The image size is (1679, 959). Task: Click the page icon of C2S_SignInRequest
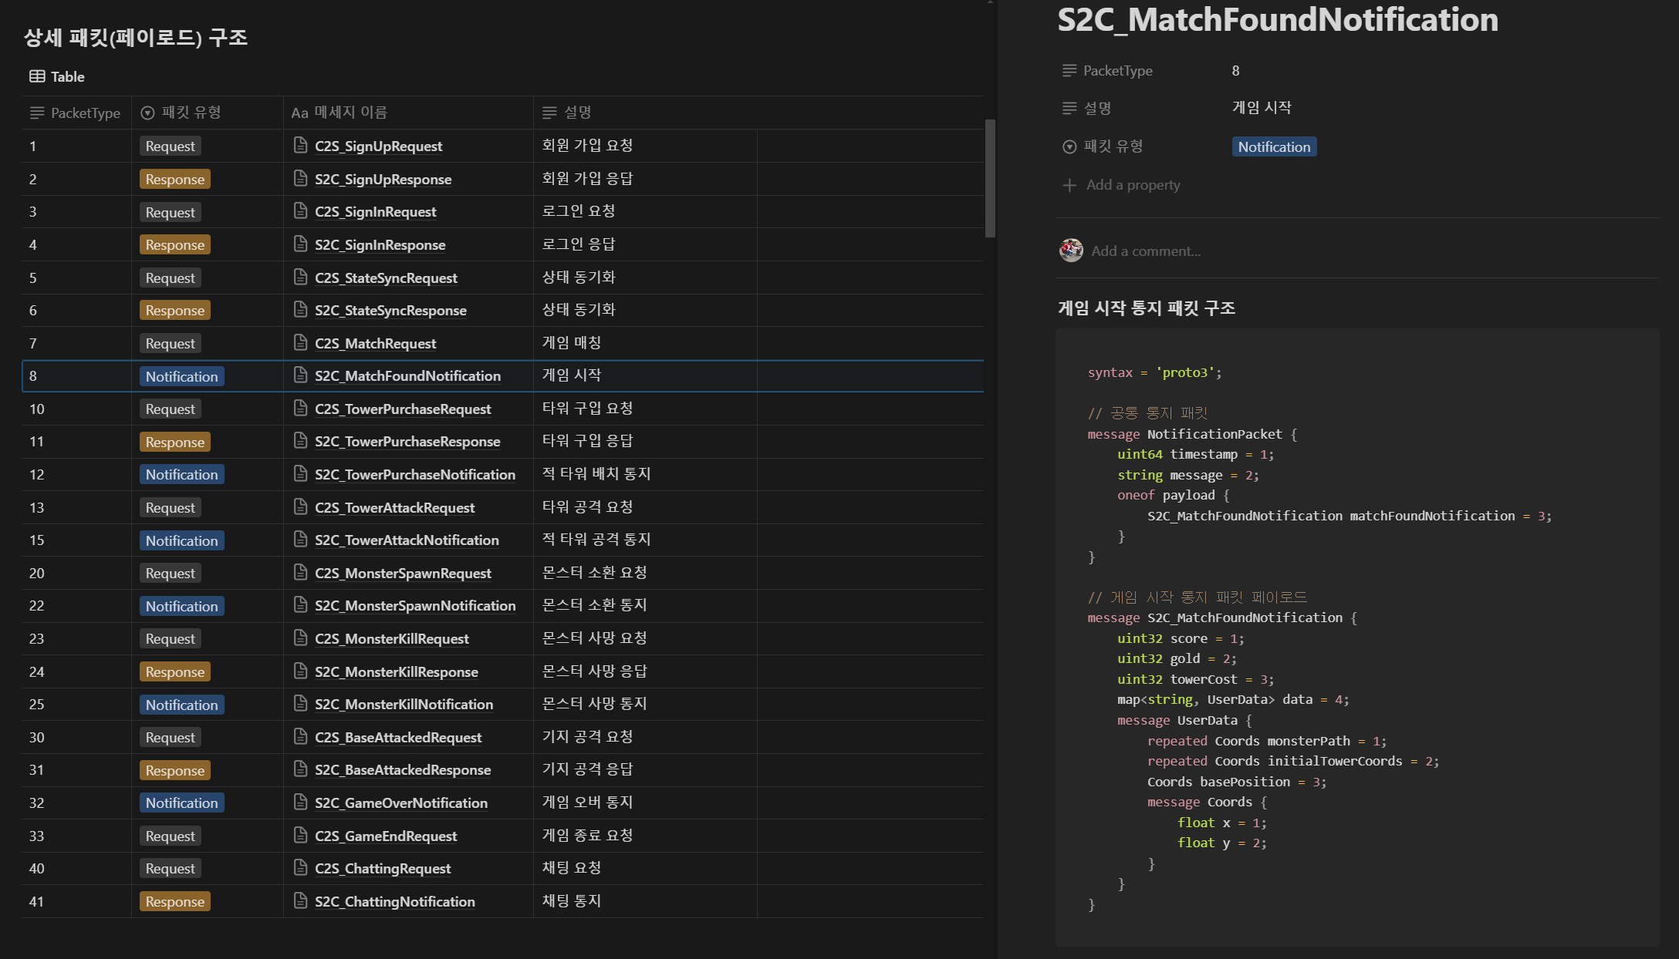[x=301, y=210]
